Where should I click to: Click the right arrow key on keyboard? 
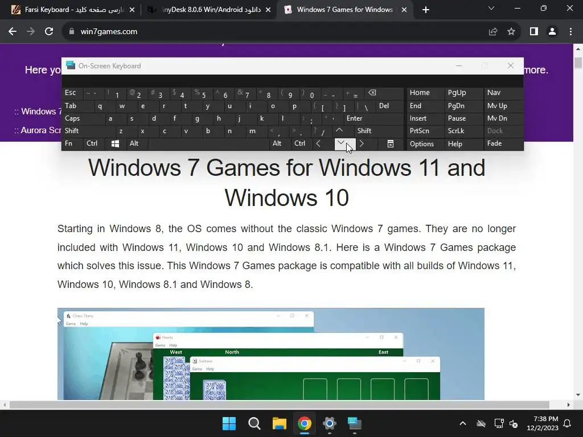coord(362,144)
